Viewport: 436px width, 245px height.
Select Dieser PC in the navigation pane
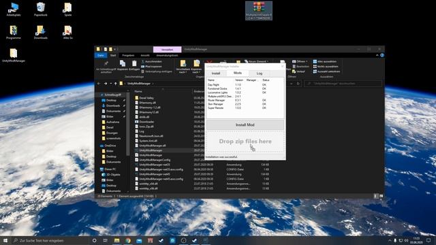tap(110, 169)
